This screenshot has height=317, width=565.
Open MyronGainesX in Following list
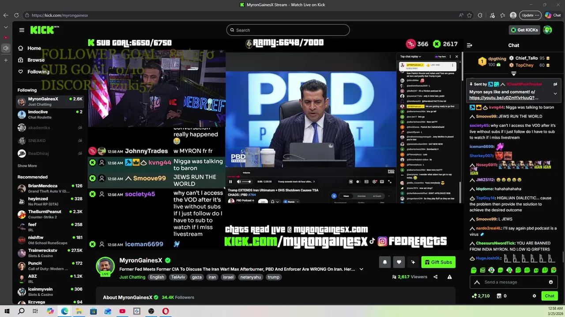pos(50,101)
